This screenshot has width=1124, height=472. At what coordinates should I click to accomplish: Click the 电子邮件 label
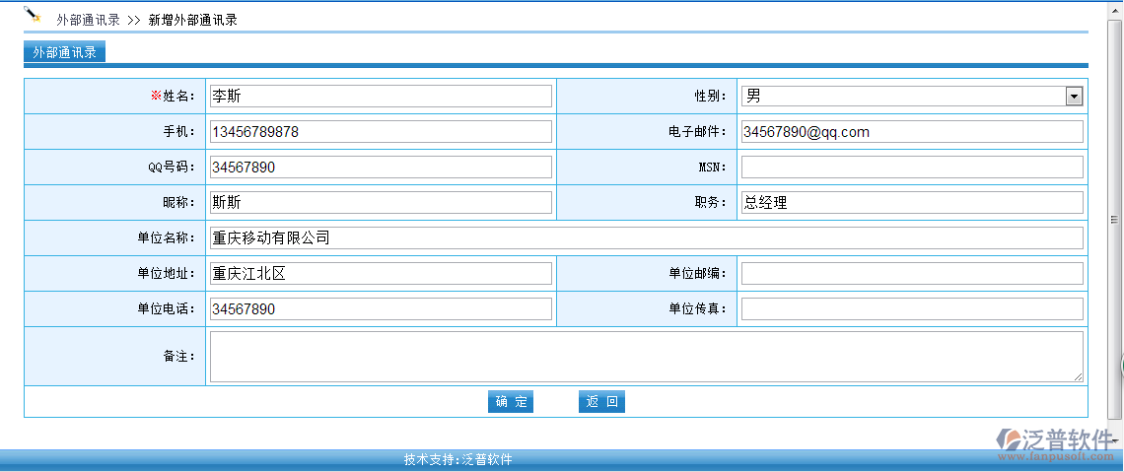pyautogui.click(x=699, y=132)
